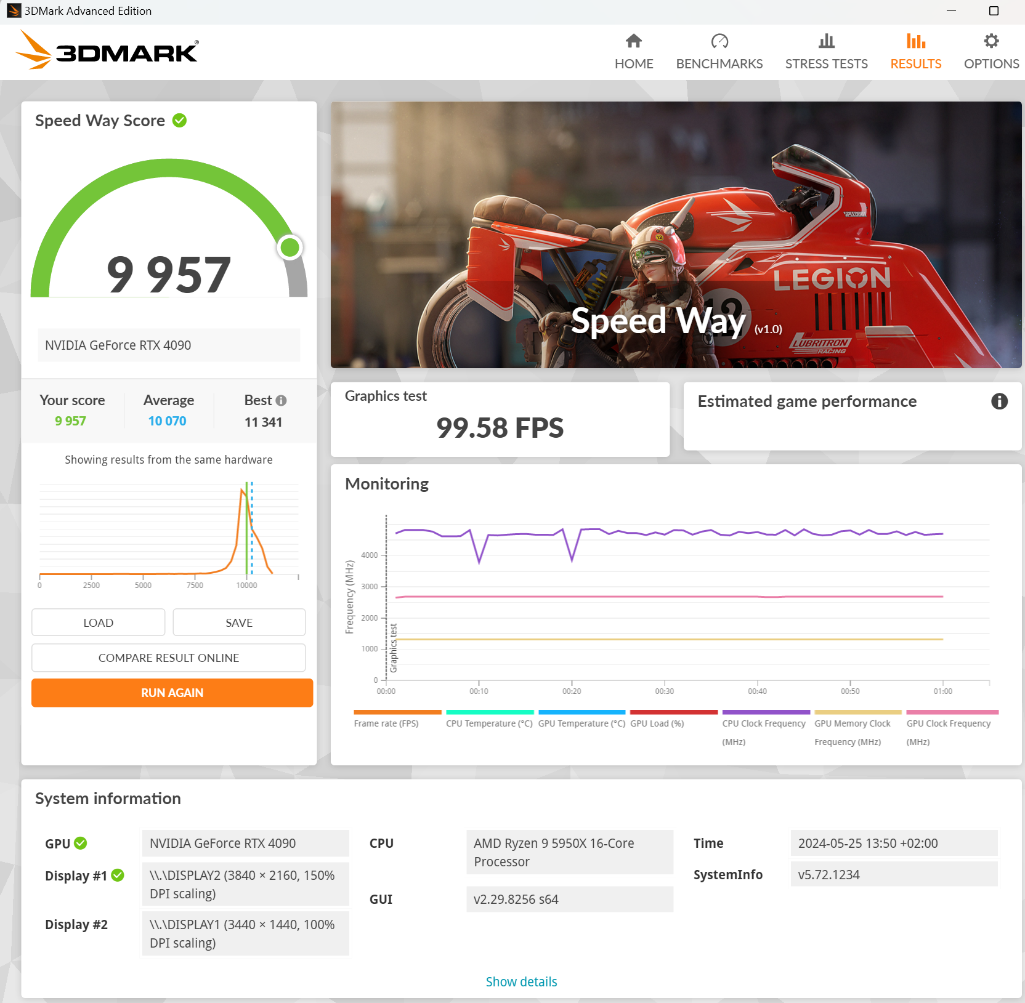The image size is (1025, 1003).
Task: Click the Monitoring section heading
Action: pos(387,484)
